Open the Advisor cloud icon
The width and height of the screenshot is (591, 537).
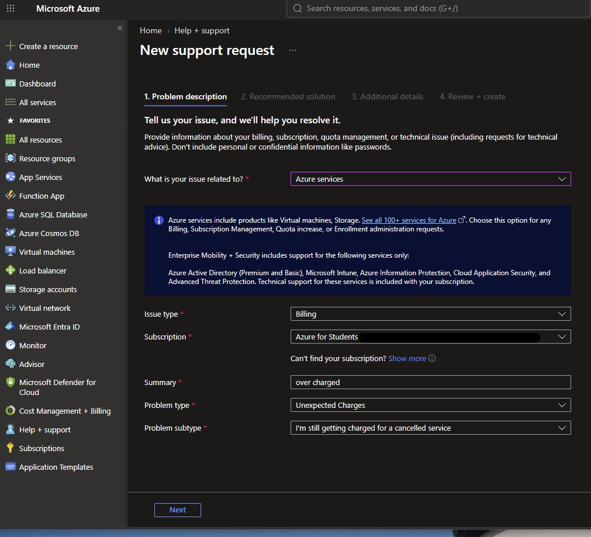(11, 363)
